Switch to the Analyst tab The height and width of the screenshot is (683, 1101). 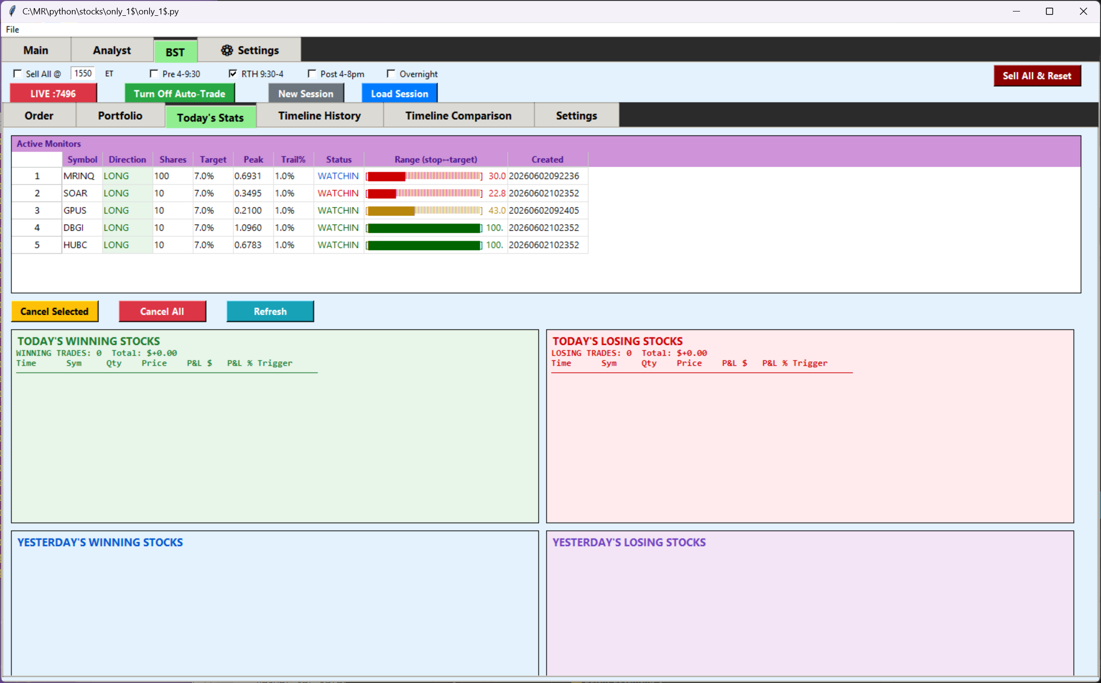click(x=112, y=50)
